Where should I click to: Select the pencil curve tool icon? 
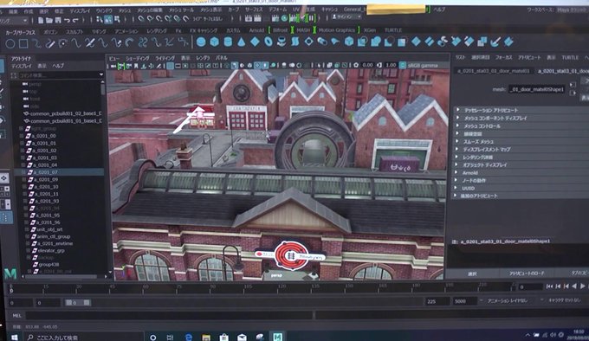tap(50, 43)
